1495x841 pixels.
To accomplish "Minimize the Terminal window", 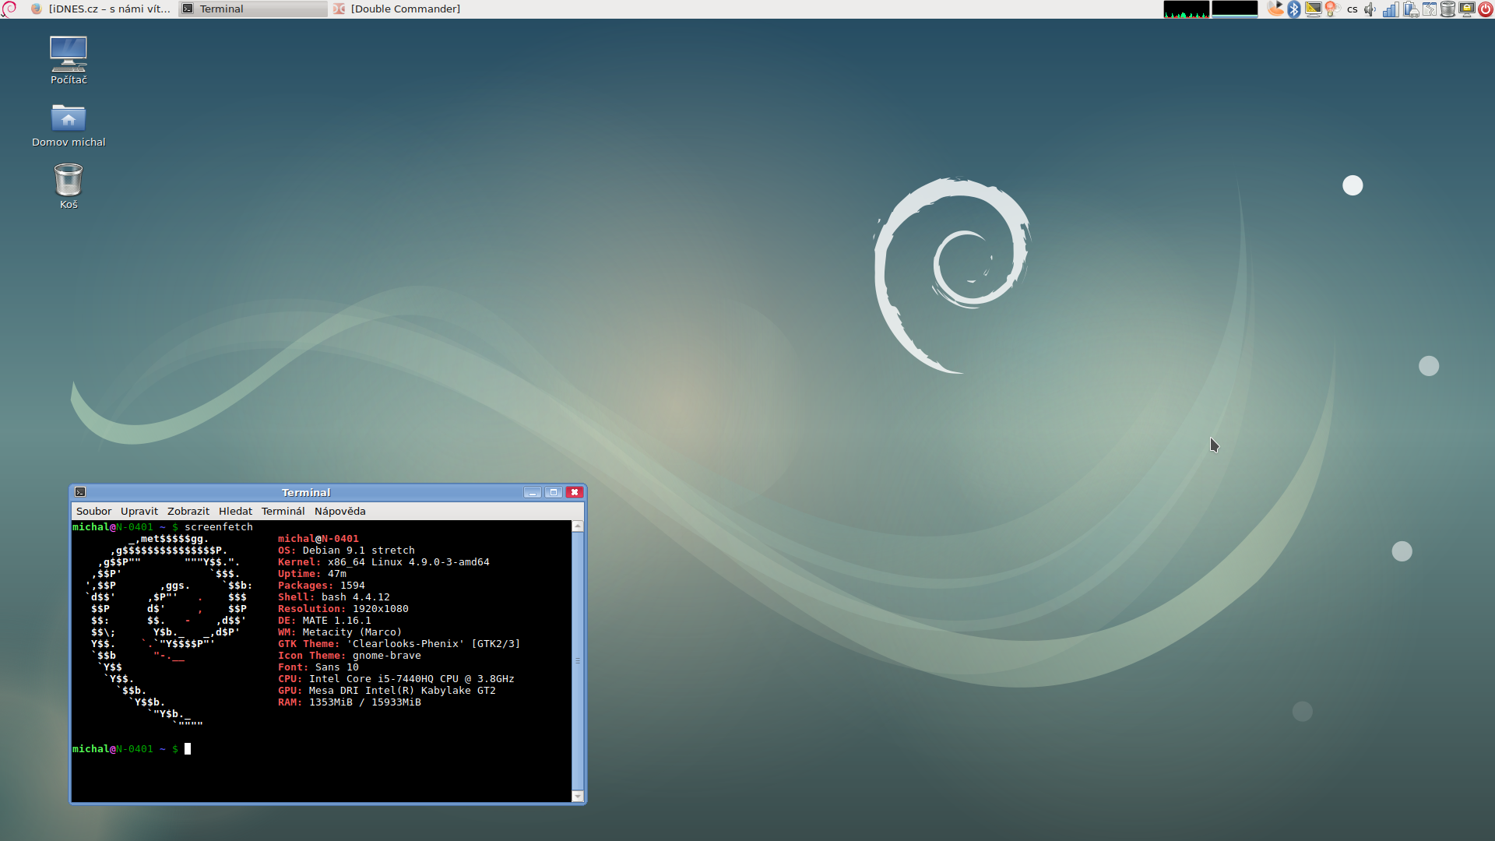I will tap(533, 492).
